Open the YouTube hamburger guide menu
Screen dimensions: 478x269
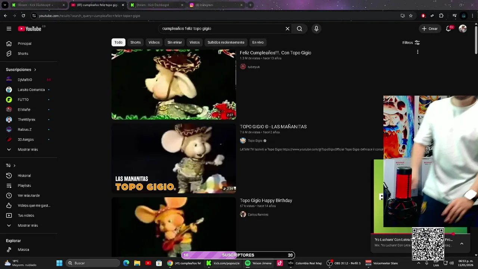[x=9, y=29]
